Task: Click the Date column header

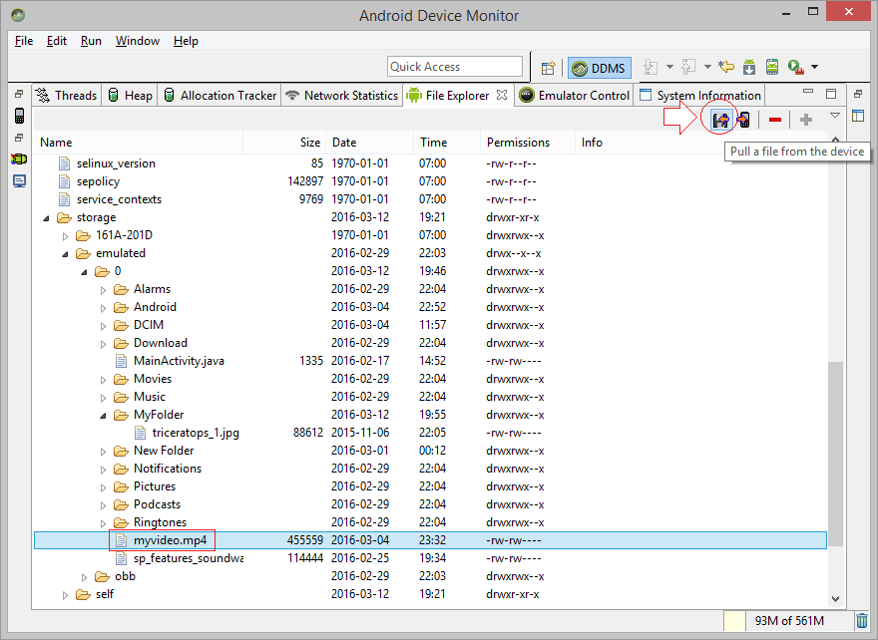Action: pyautogui.click(x=370, y=143)
